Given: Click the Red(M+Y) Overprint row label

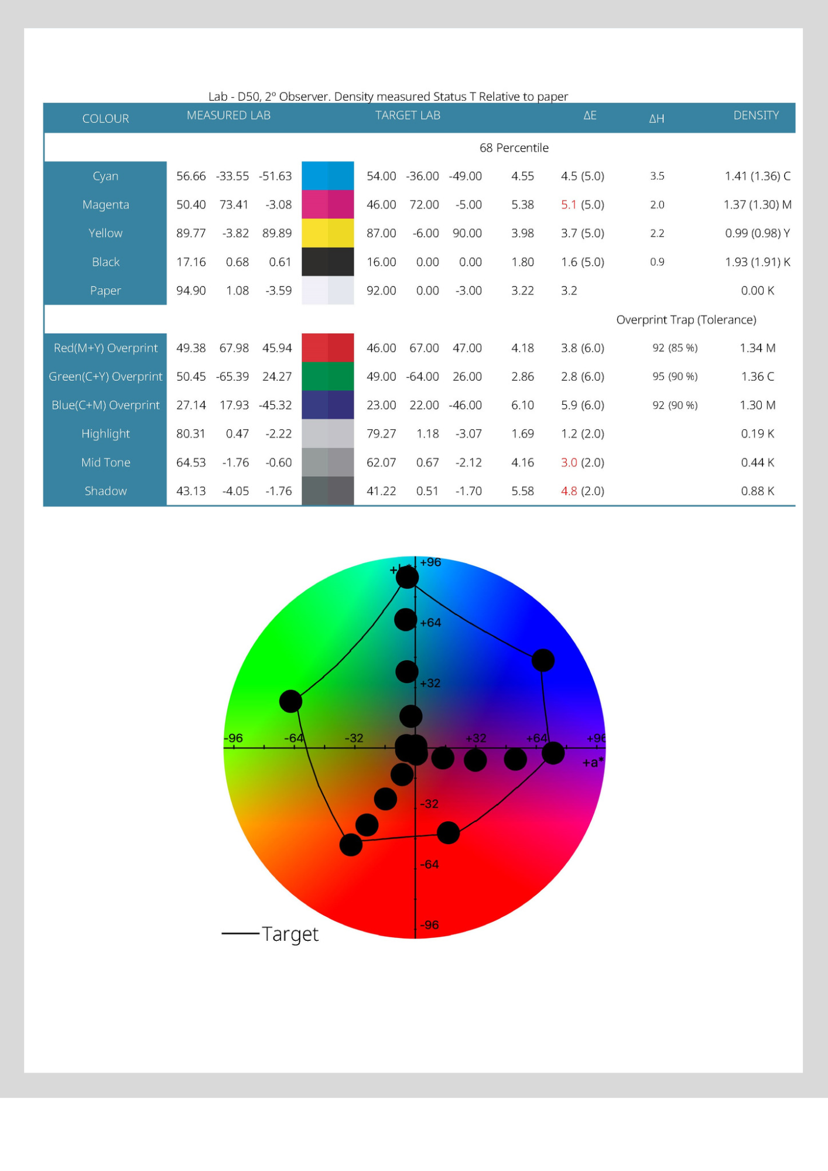Looking at the screenshot, I should pyautogui.click(x=105, y=348).
